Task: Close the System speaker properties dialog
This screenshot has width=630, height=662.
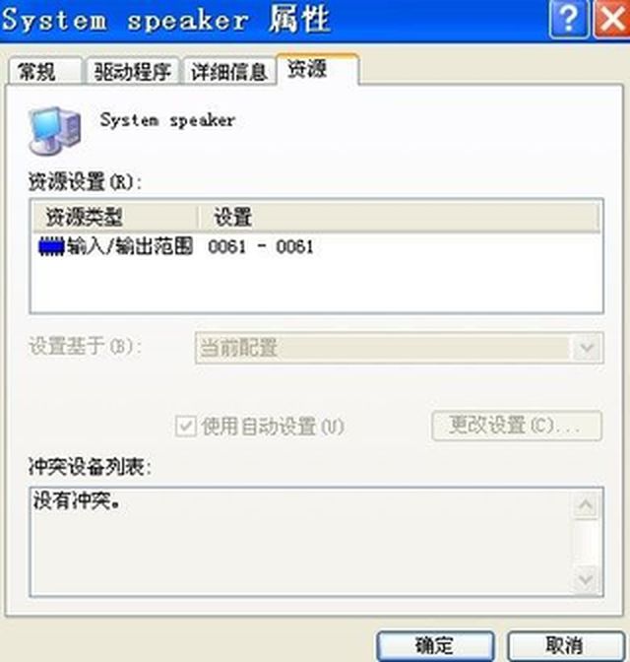Action: coord(612,19)
